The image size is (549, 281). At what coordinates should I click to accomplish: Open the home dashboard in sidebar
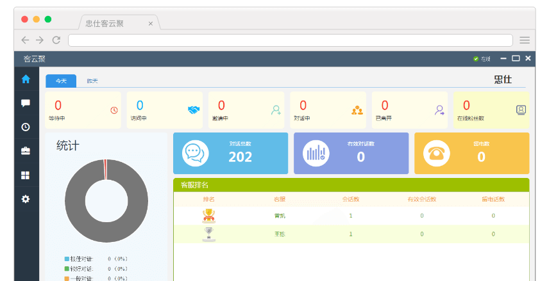[x=26, y=79]
